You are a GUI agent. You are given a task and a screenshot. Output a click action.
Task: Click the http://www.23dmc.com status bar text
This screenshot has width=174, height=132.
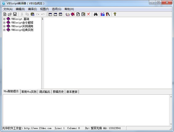[38, 128]
